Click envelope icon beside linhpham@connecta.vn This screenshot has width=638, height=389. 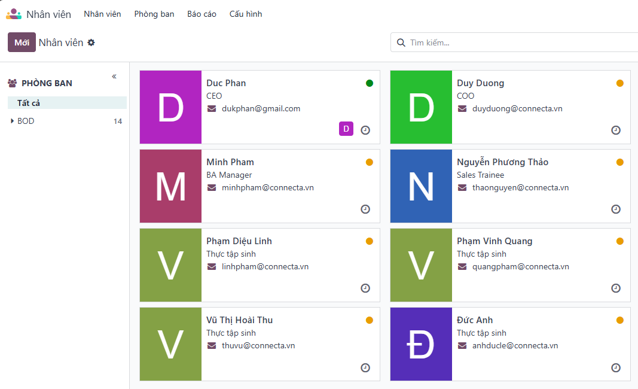(212, 267)
